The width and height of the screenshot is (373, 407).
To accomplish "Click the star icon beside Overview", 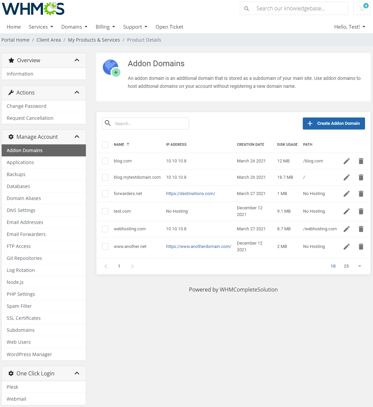I will [11, 60].
